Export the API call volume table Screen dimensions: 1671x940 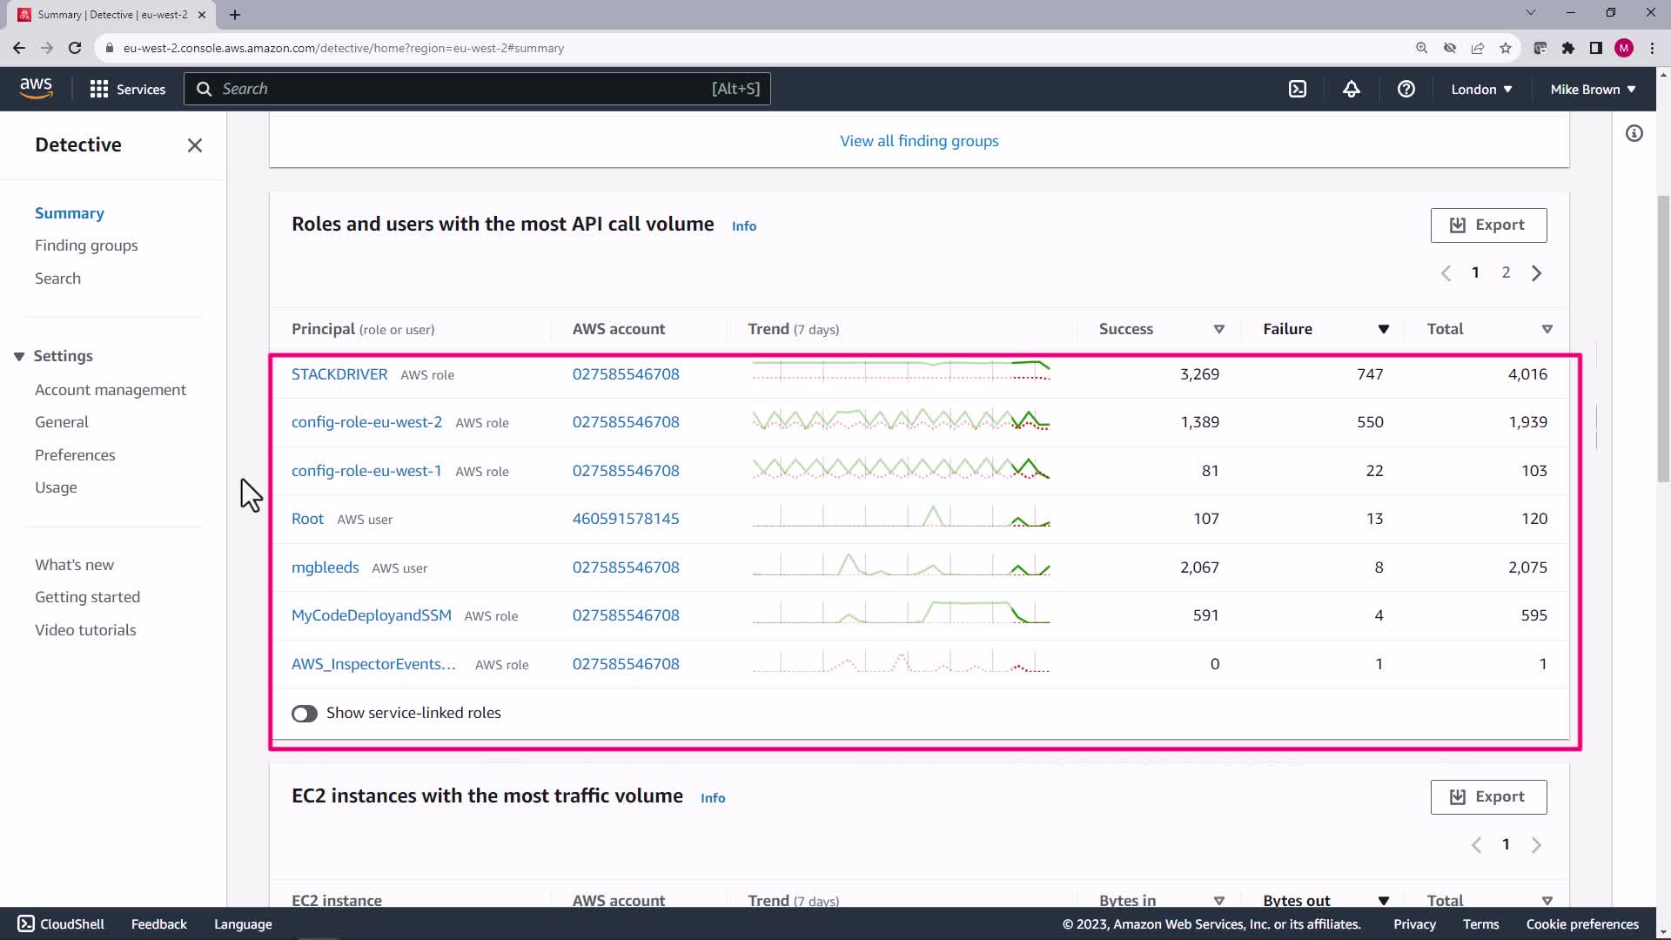tap(1488, 225)
